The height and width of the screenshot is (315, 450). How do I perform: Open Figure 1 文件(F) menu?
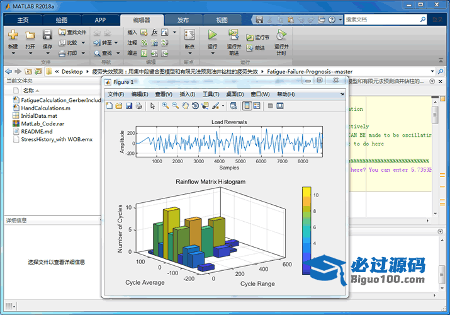[x=116, y=94]
